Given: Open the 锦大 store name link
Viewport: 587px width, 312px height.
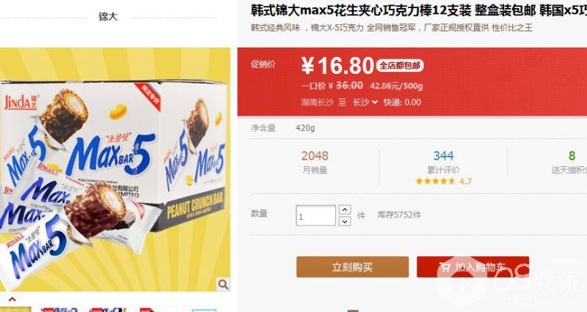Looking at the screenshot, I should point(108,17).
